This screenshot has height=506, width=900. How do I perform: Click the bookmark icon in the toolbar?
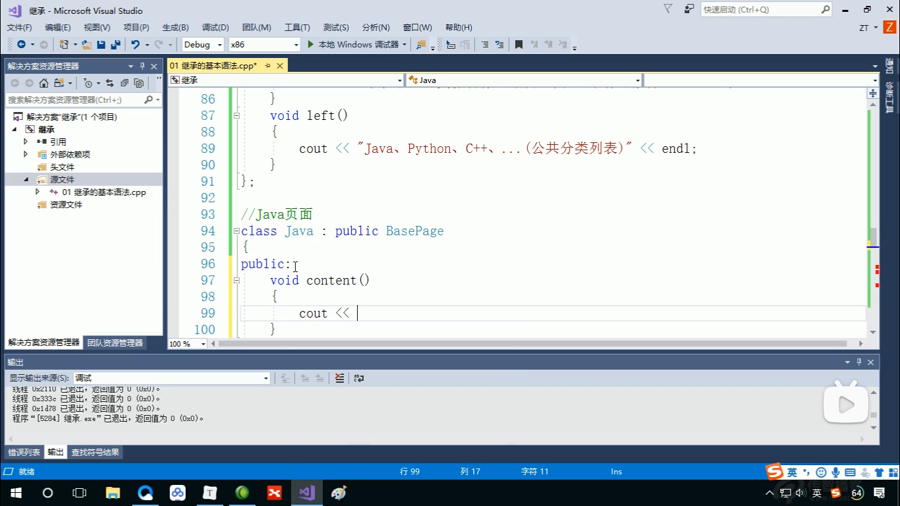tap(519, 45)
